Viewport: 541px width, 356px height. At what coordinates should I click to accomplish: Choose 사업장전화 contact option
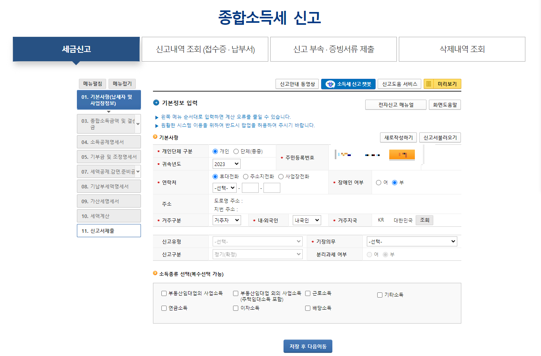[281, 176]
